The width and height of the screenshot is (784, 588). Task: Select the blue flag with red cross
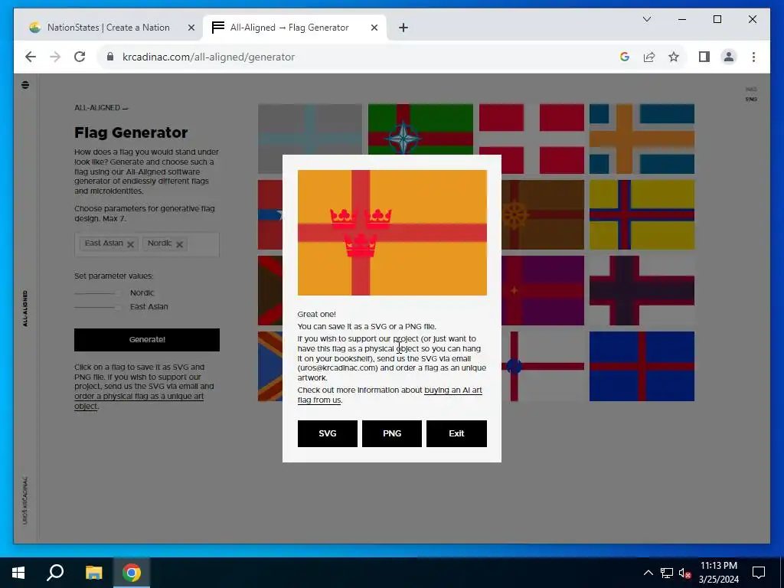point(642,367)
